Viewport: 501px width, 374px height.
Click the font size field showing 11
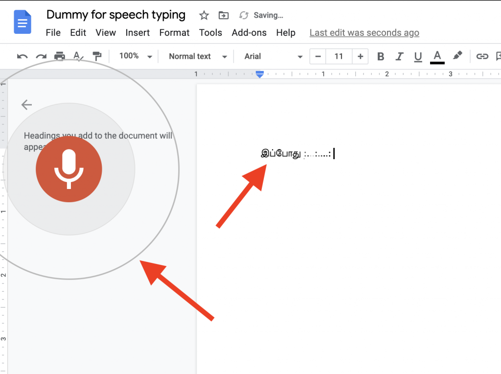tap(339, 57)
